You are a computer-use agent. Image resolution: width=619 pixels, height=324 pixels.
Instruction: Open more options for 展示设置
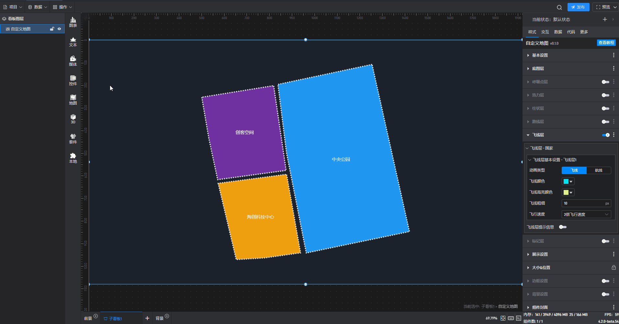tap(613, 254)
